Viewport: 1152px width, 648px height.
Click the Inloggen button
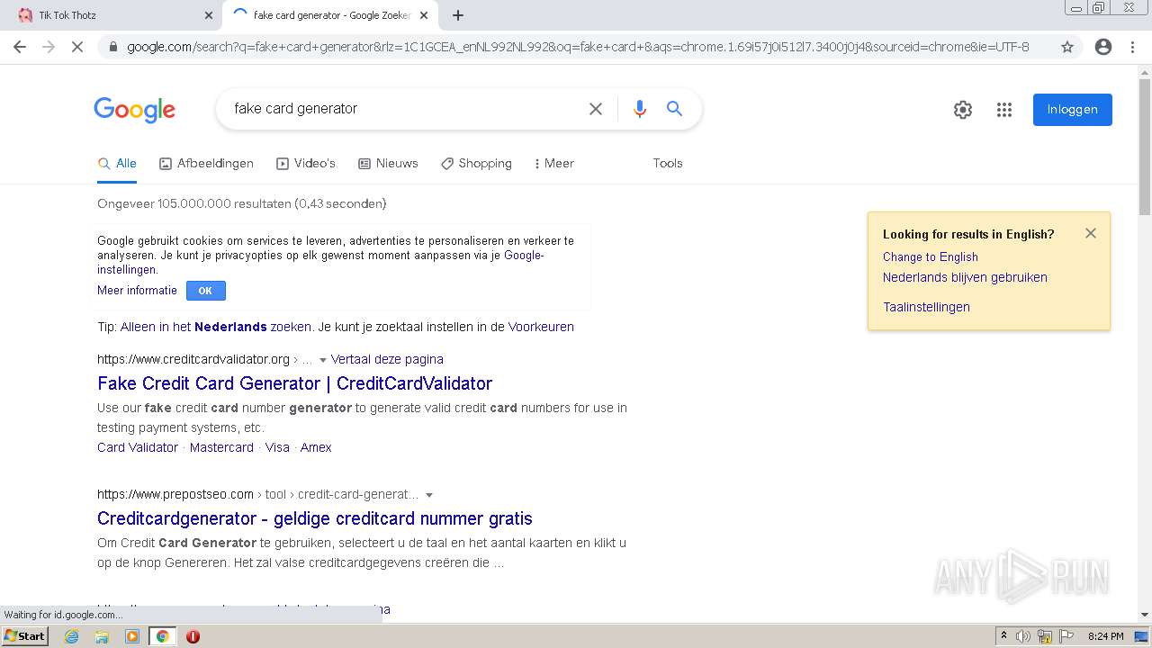(1072, 110)
